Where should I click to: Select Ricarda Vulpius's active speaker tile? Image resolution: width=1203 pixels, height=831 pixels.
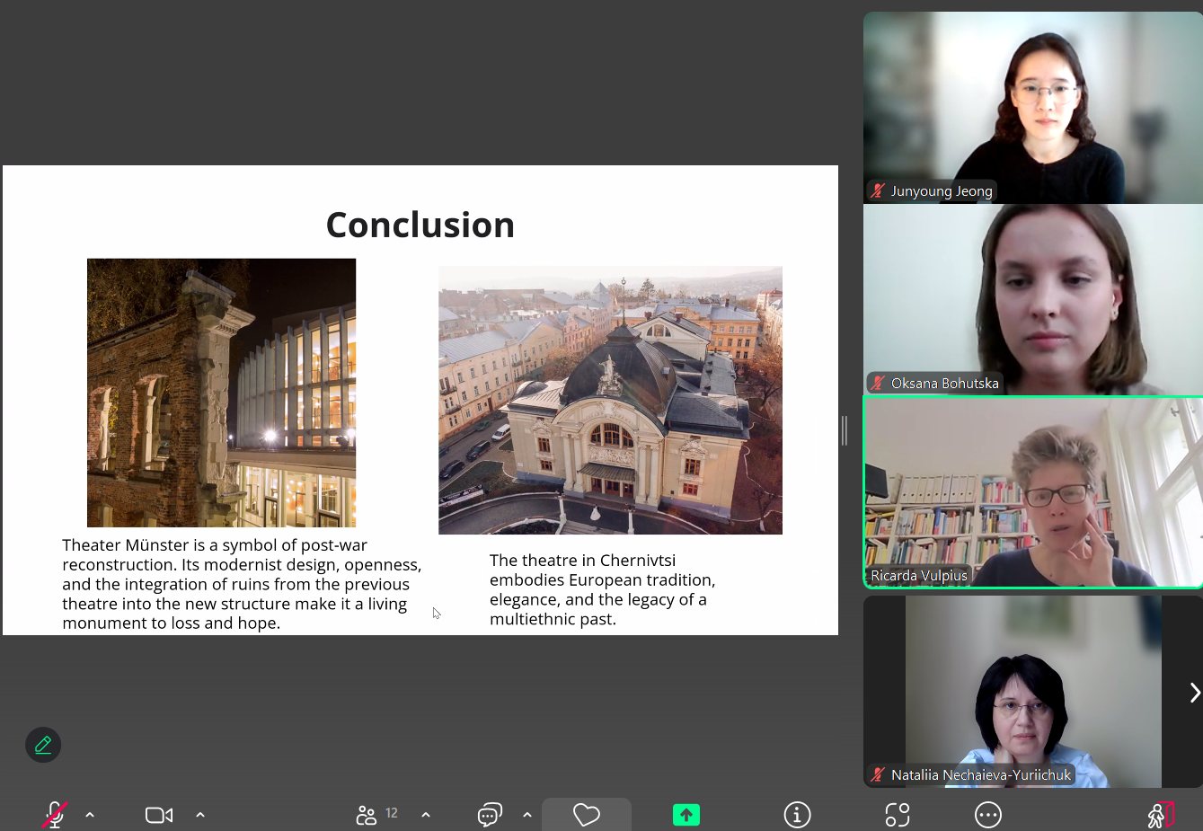click(1032, 491)
